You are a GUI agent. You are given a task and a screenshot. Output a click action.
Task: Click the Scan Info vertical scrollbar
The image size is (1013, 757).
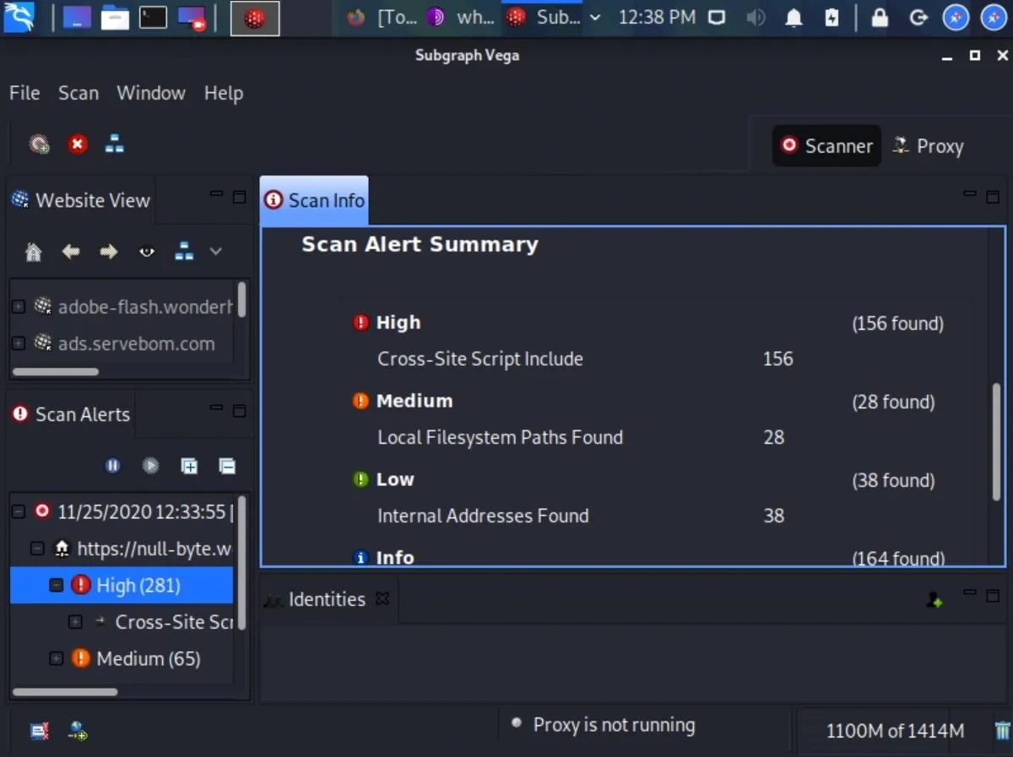(x=996, y=442)
